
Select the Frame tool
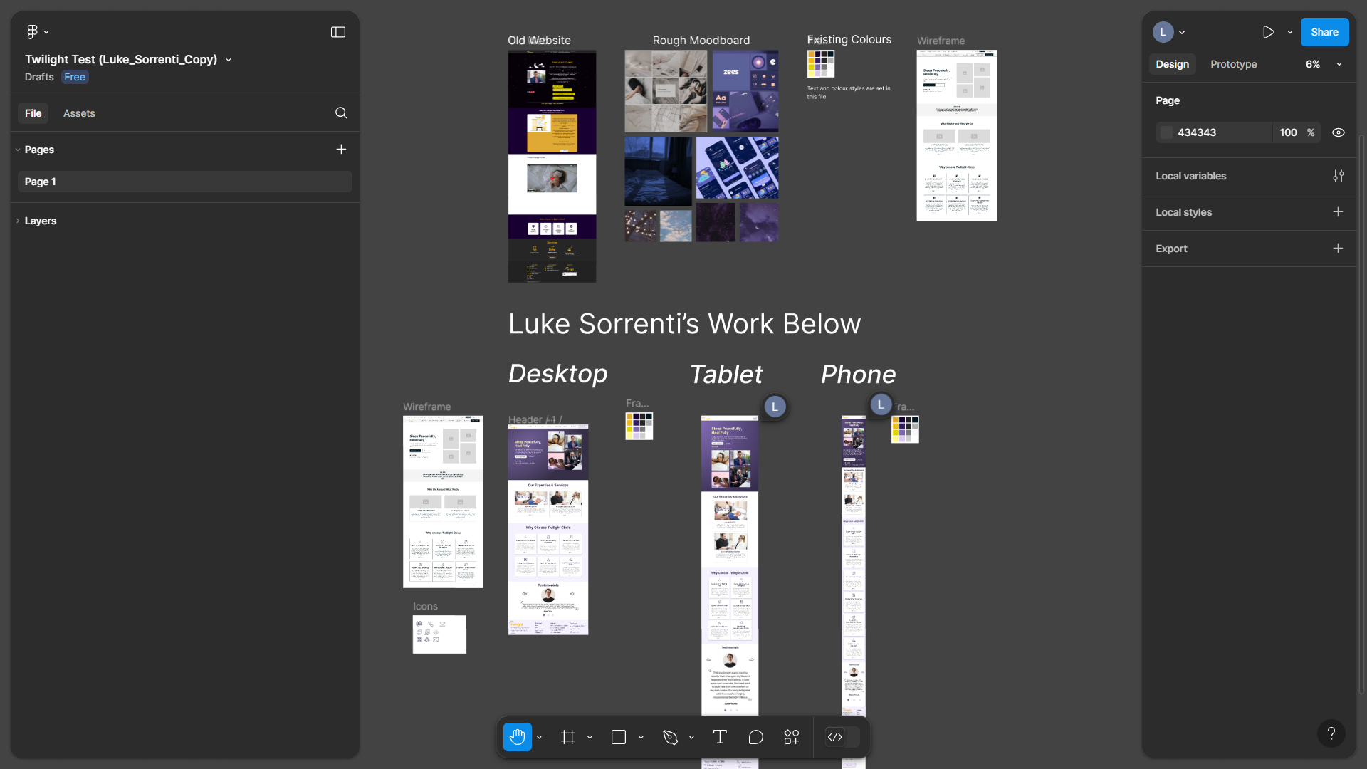tap(568, 737)
